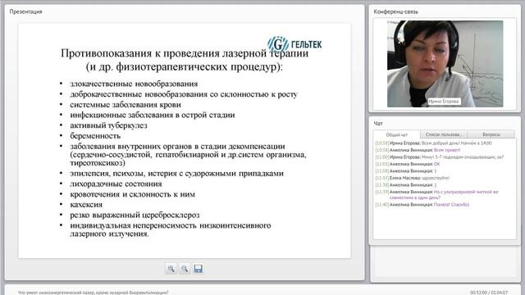Image resolution: width=525 pixels, height=295 pixels.
Task: Zoom out of the presentation slide
Action: (185, 269)
